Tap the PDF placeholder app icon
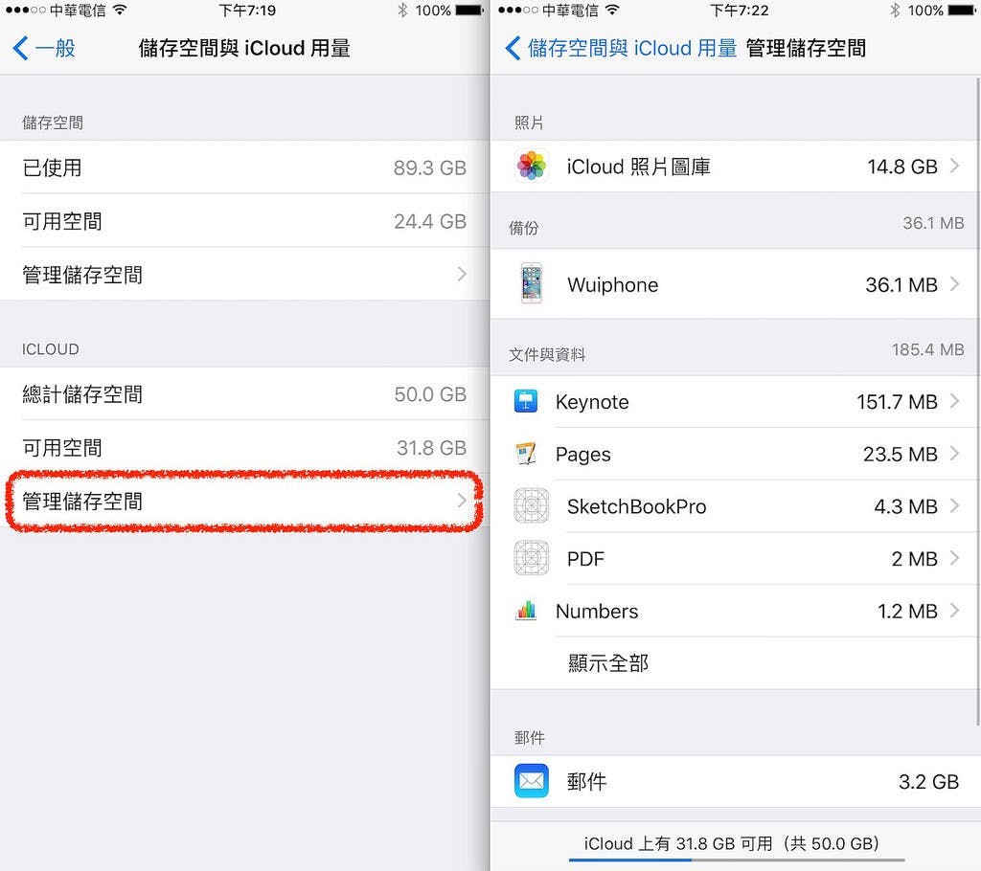This screenshot has height=871, width=981. click(x=531, y=558)
